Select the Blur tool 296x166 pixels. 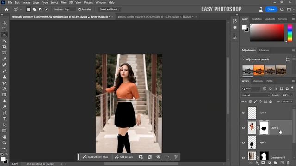point(4,101)
